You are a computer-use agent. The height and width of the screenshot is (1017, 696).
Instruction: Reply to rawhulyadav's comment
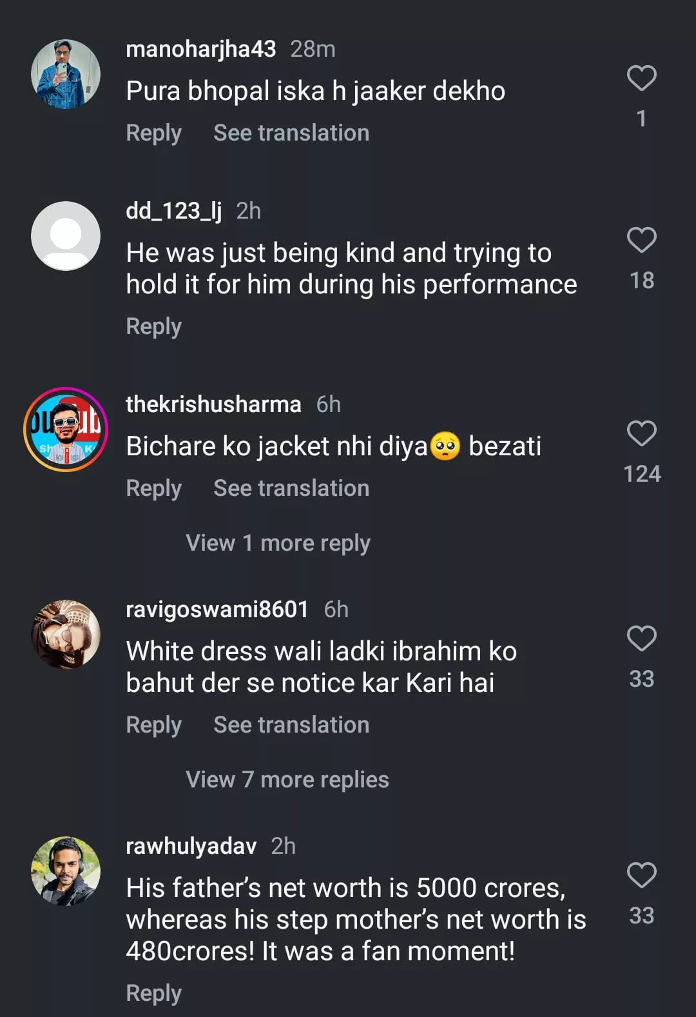pyautogui.click(x=153, y=993)
